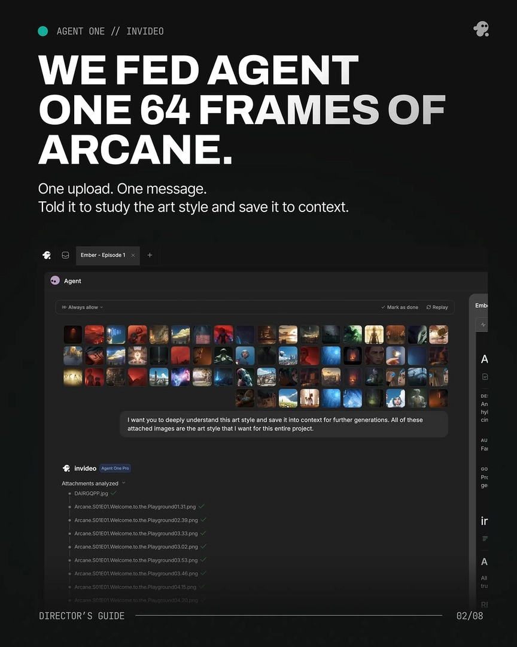Select Arcane.S01E01.Welcome.to.the.Playground04.15.png

pyautogui.click(x=135, y=586)
